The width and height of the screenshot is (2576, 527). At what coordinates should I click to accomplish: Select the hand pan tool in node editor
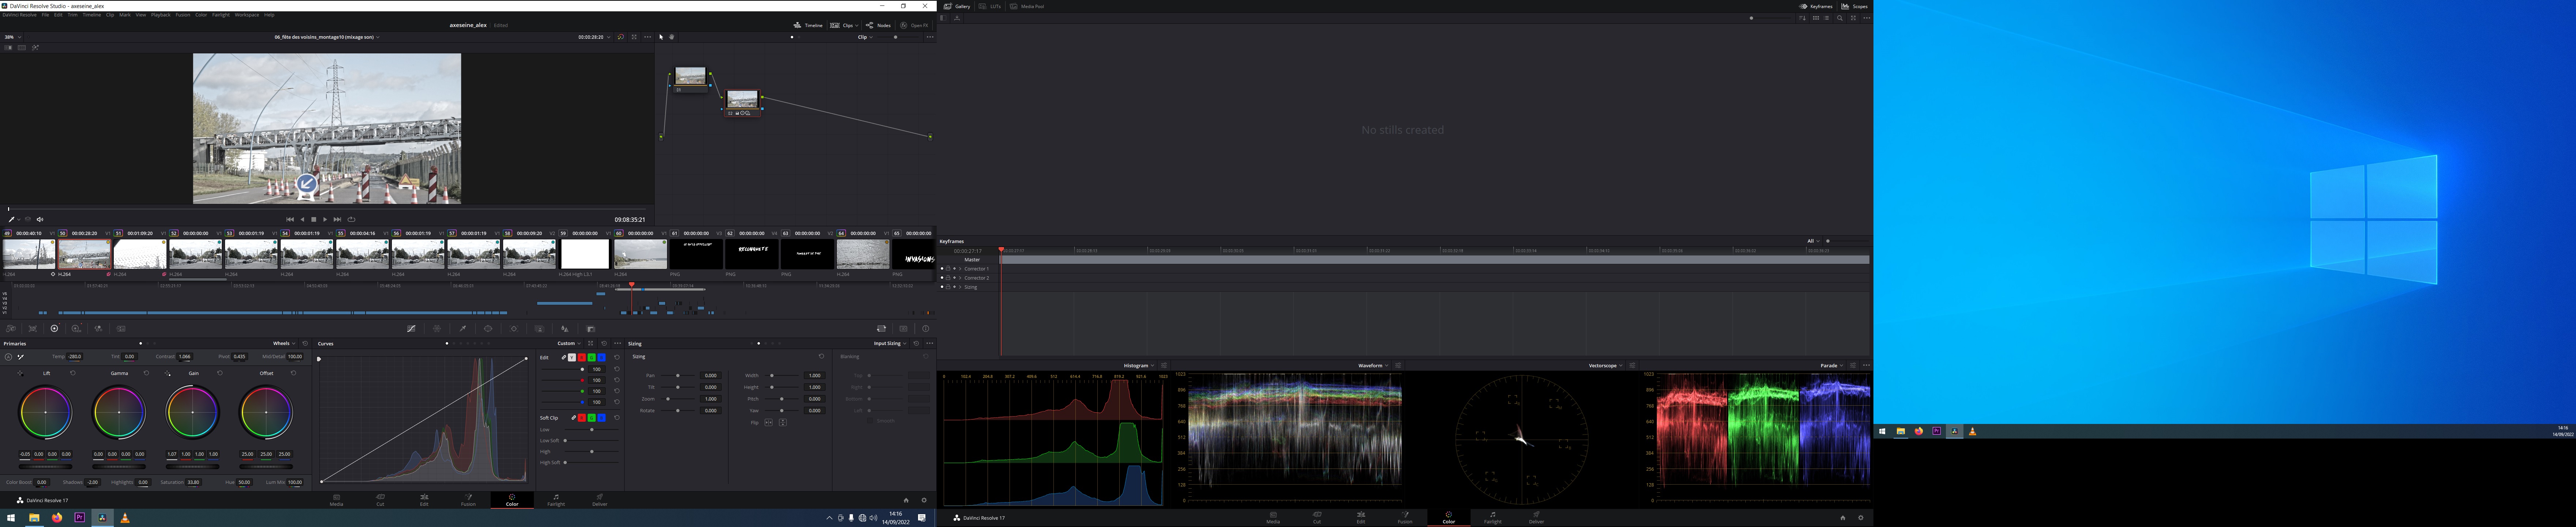(672, 37)
